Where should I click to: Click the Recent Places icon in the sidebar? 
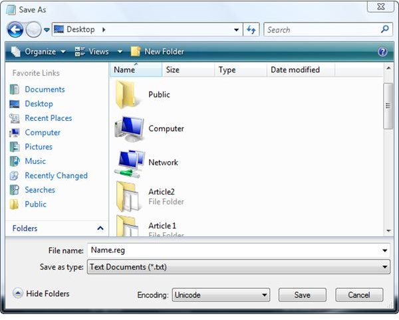[14, 118]
